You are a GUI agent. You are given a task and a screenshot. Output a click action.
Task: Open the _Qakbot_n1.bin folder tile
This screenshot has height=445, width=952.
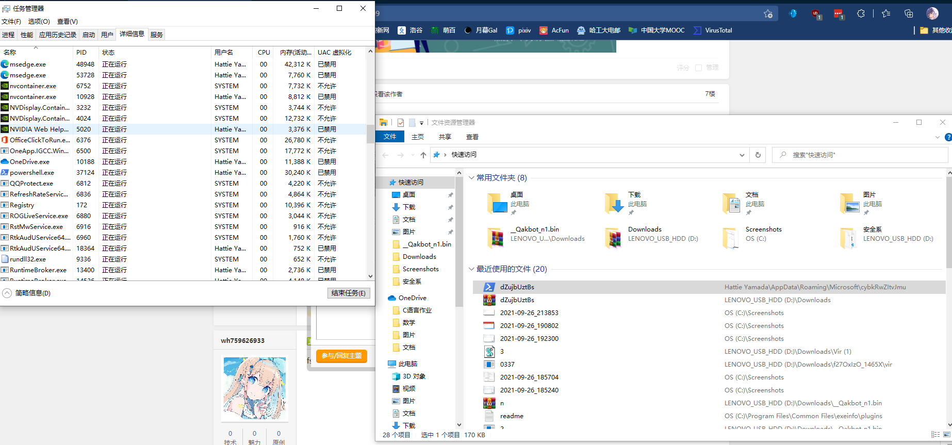tap(536, 238)
